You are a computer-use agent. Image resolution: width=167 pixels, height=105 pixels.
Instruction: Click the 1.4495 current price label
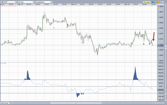[161, 46]
